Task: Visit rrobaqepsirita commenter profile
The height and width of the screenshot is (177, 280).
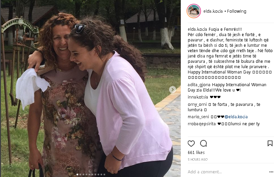Action: [x=202, y=124]
